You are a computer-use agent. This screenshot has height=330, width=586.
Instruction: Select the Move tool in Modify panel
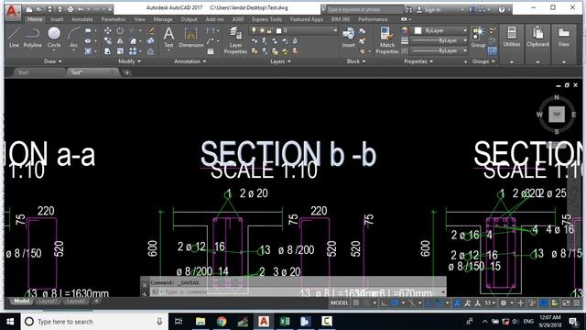pyautogui.click(x=108, y=30)
